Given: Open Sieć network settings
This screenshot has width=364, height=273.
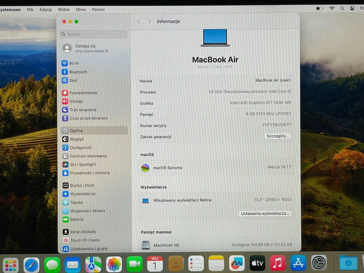Looking at the screenshot, I should tap(69, 81).
